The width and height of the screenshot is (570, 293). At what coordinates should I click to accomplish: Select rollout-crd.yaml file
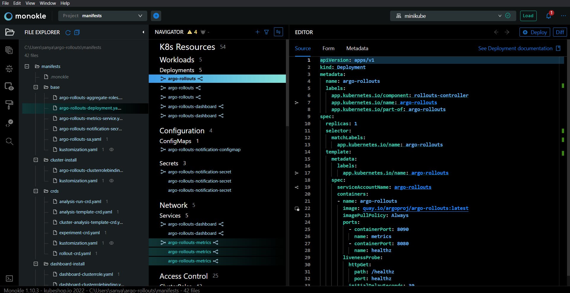[75, 254]
